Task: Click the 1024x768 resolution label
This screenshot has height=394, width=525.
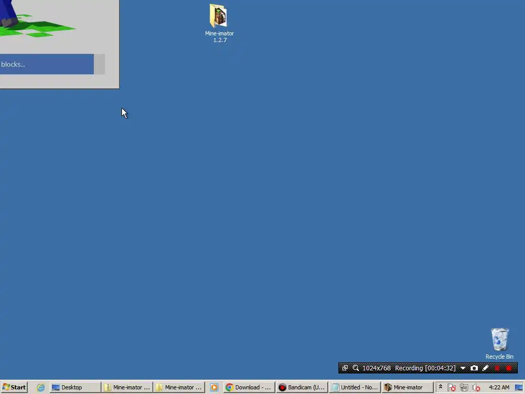Action: pos(376,368)
